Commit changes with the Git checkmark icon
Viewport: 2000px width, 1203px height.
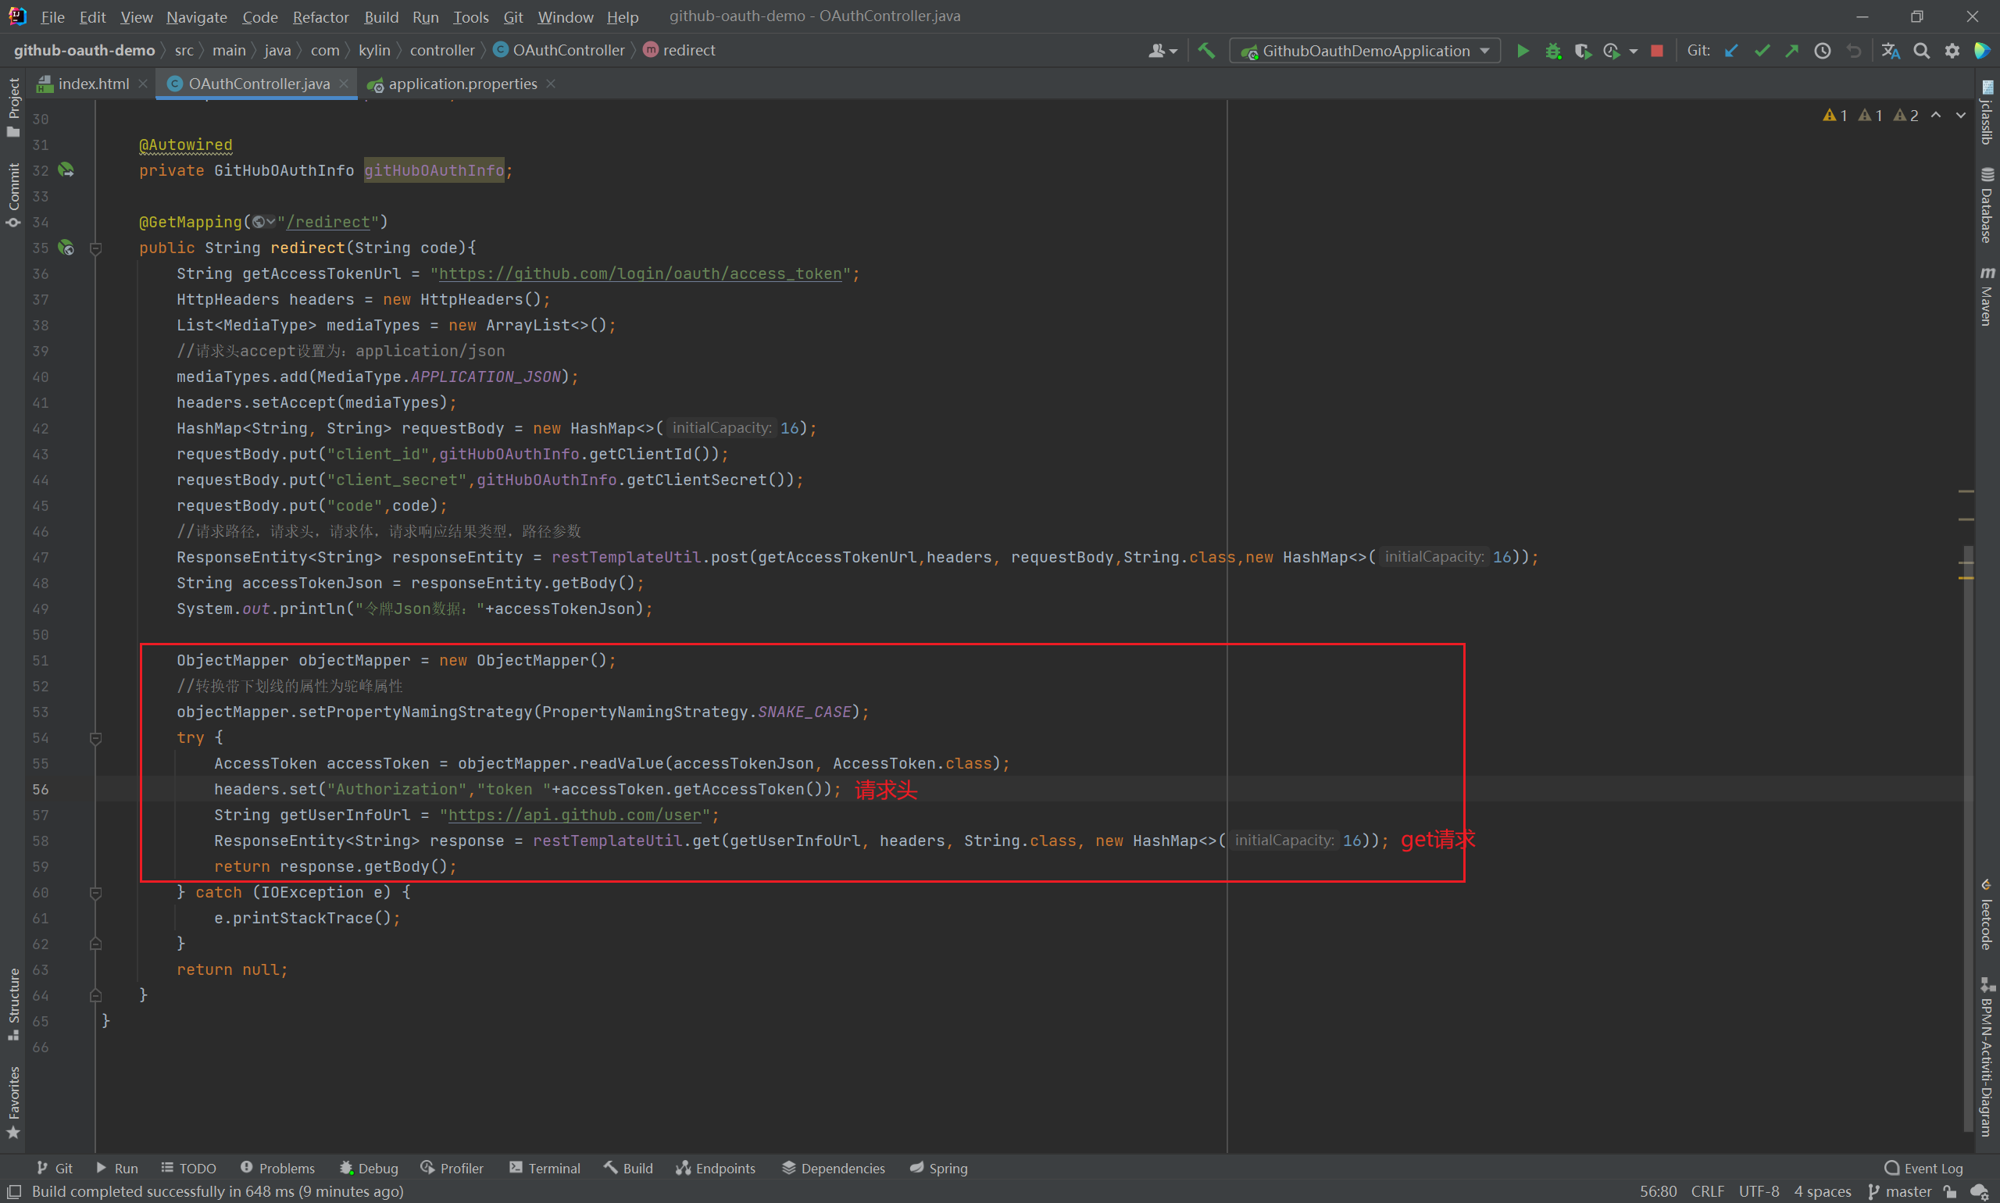pos(1762,51)
